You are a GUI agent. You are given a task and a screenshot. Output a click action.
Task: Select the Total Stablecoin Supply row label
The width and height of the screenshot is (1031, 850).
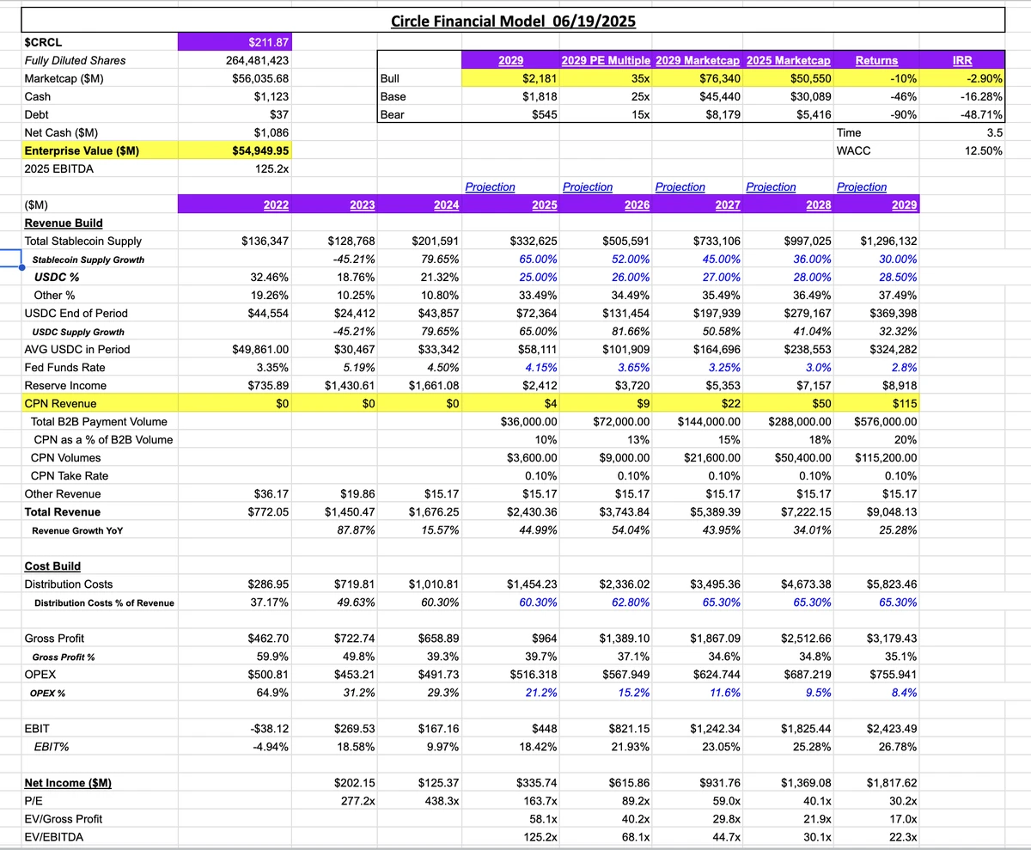(86, 241)
